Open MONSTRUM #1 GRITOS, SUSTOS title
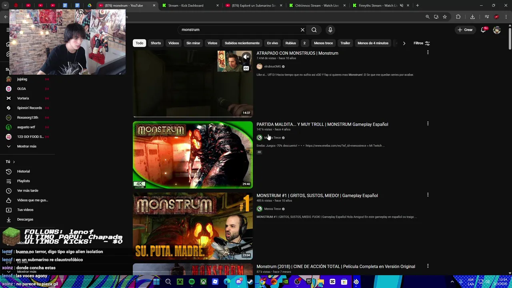The height and width of the screenshot is (288, 512). [317, 196]
